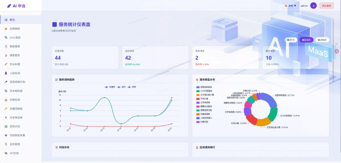Click the admin username in the header
This screenshot has width=341, height=163.
[x=304, y=6]
